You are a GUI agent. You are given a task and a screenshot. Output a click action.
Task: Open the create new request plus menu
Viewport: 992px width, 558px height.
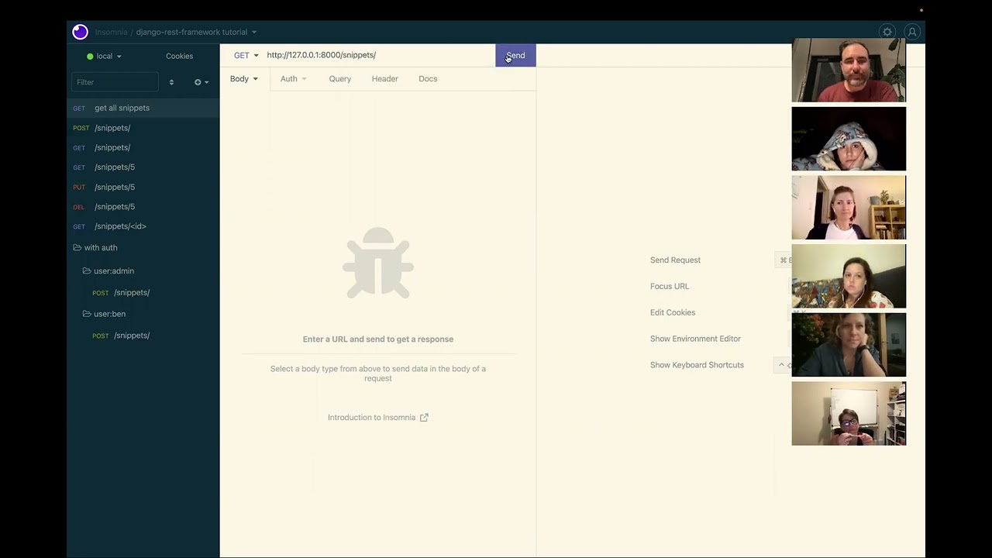(201, 82)
